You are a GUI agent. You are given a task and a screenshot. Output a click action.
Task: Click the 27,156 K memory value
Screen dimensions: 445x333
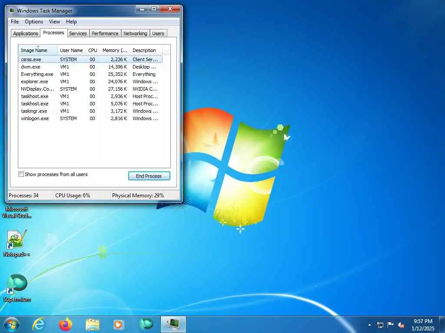coord(117,89)
